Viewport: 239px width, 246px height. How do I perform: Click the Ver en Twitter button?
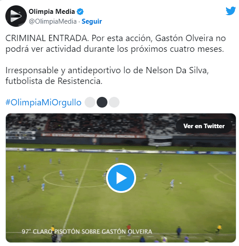coord(204,126)
